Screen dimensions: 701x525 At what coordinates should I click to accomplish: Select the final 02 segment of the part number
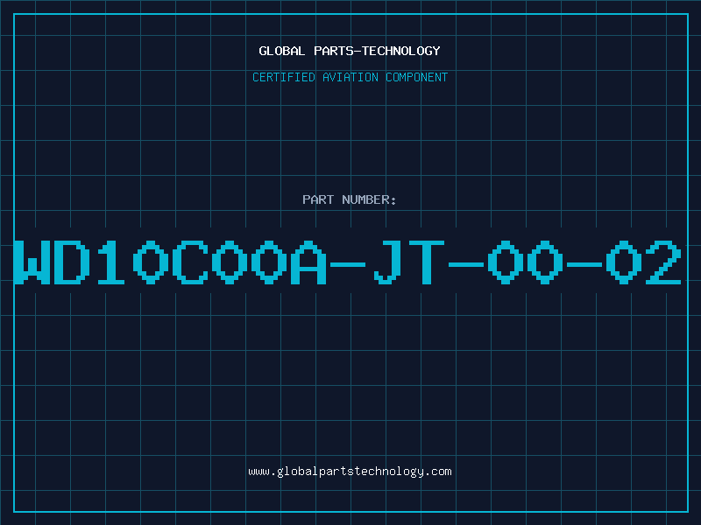(643, 262)
